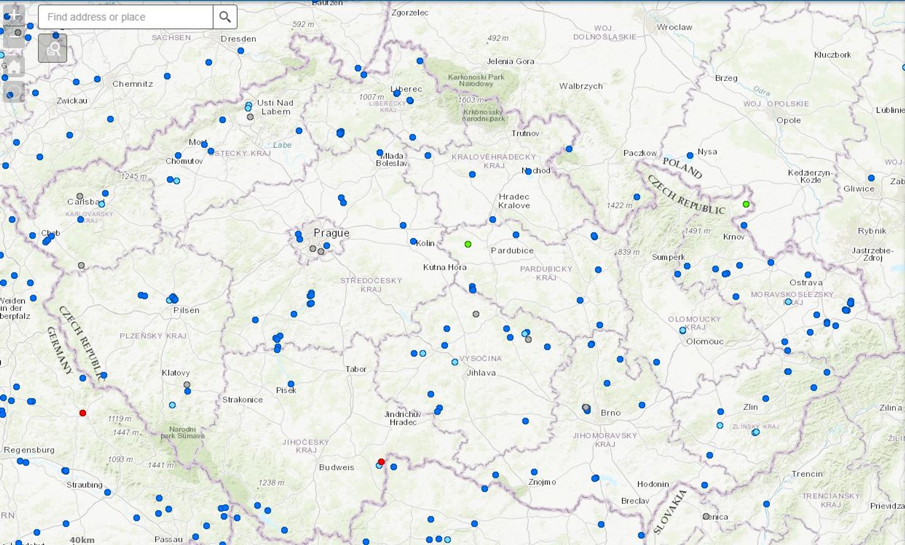
Task: Select the green marker north of Krnov
Action: click(746, 204)
